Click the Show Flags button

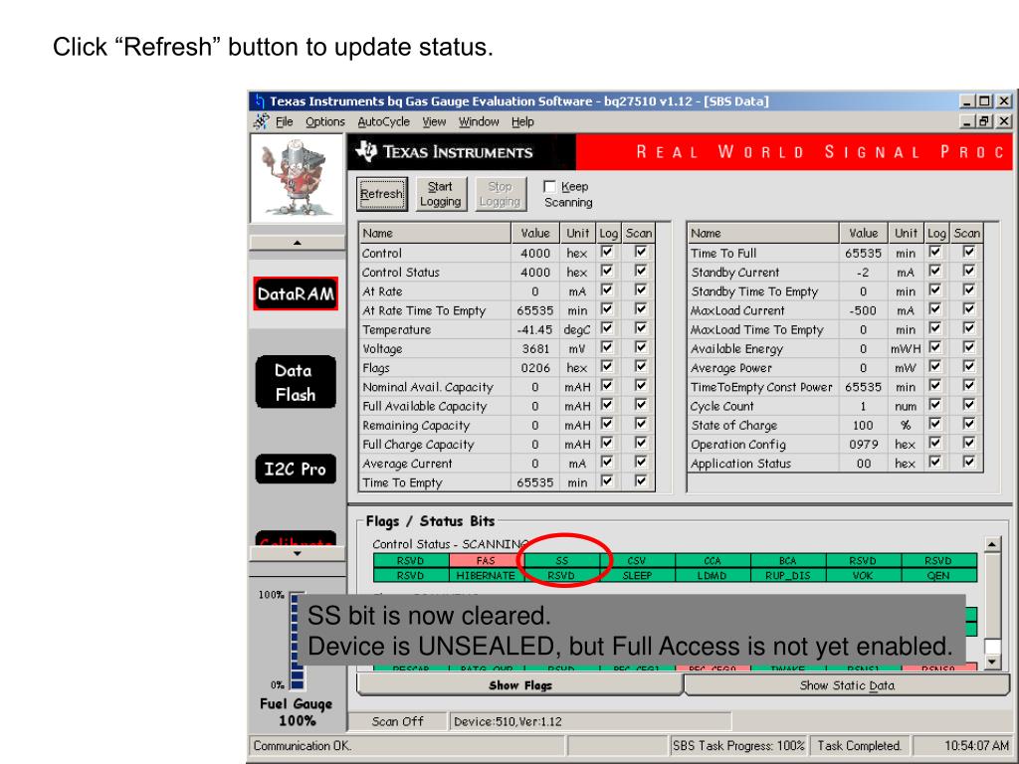519,685
